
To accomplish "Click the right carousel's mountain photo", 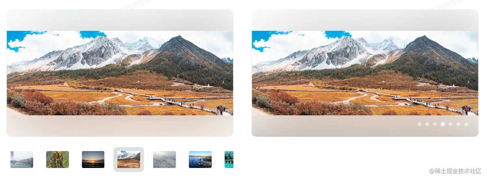I will click(365, 73).
